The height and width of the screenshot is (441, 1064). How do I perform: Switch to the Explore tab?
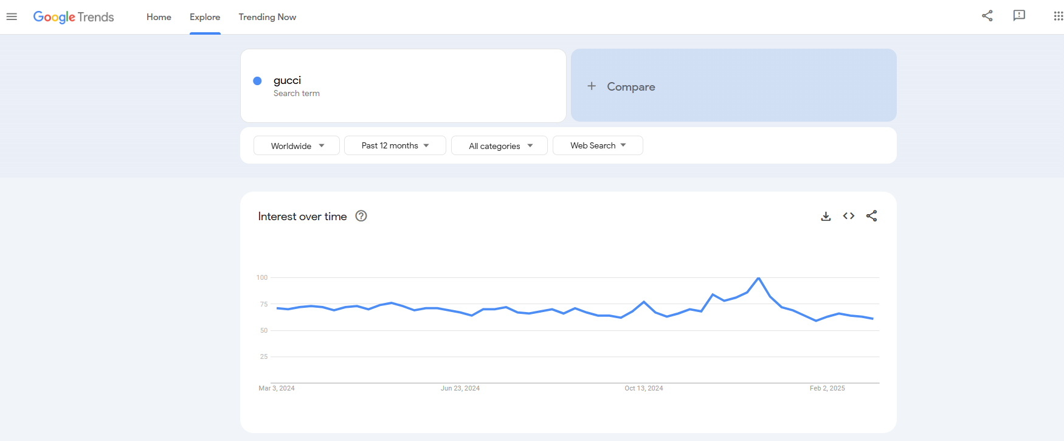(x=205, y=17)
